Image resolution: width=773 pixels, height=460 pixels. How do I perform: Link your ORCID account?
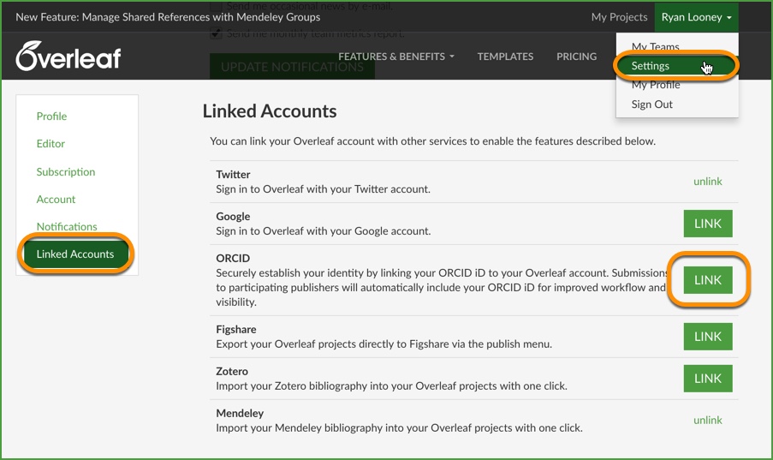point(708,280)
